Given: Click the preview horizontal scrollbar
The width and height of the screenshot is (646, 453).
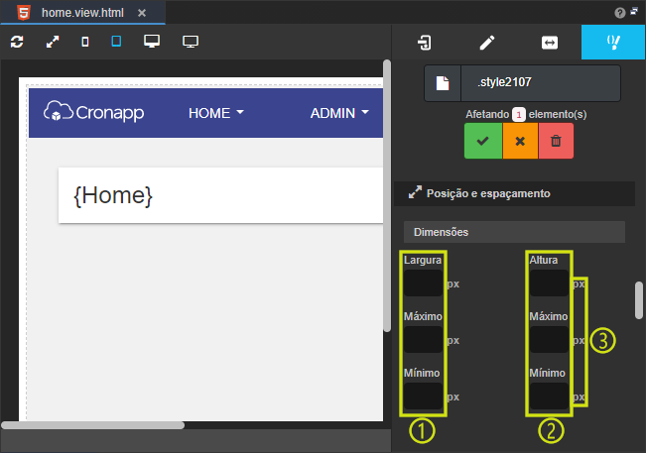Looking at the screenshot, I should tap(92, 425).
